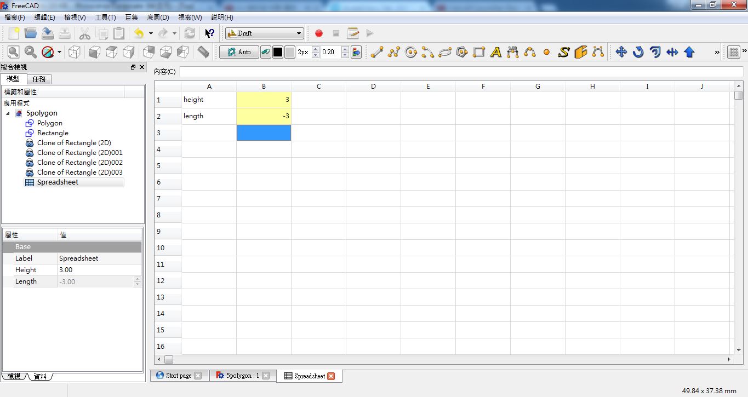Switch to the 任務 tab

38,79
